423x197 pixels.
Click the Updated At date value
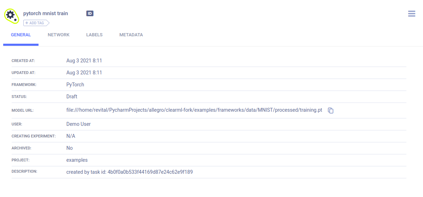tap(84, 73)
